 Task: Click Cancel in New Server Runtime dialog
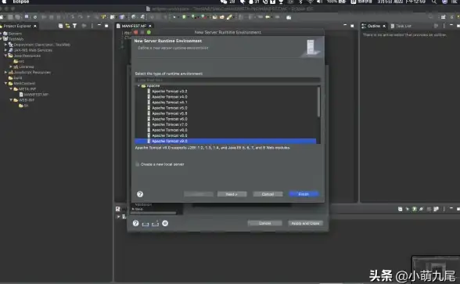pyautogui.click(x=268, y=194)
